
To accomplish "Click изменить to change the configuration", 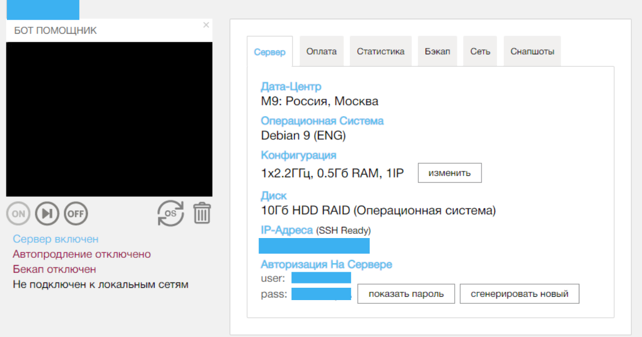I will (x=449, y=172).
